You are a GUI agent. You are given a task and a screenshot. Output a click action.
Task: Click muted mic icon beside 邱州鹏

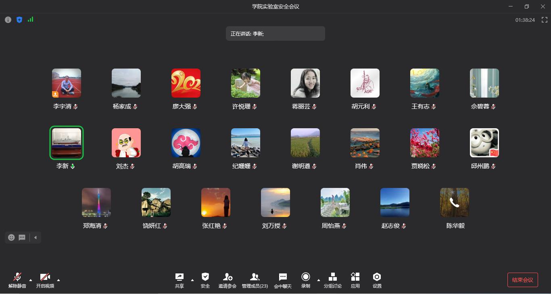pos(493,166)
